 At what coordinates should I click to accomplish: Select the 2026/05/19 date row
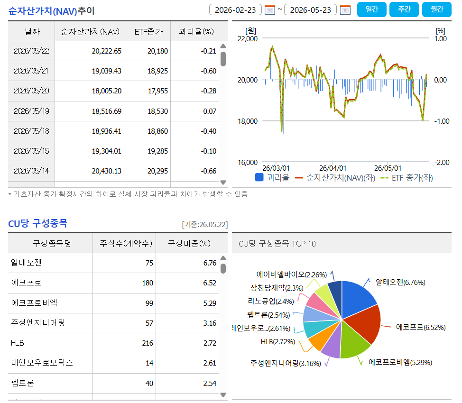[x=113, y=111]
